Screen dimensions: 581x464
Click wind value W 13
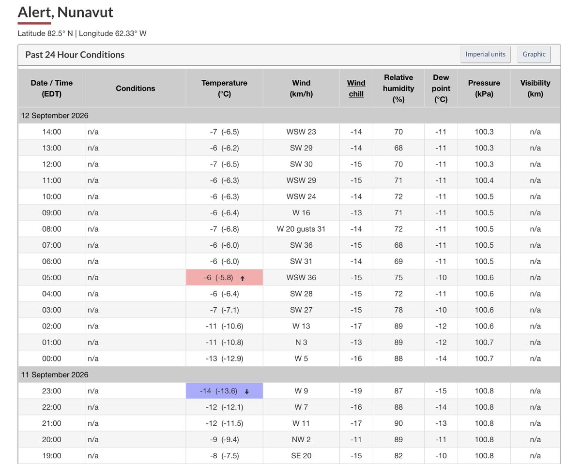(301, 326)
